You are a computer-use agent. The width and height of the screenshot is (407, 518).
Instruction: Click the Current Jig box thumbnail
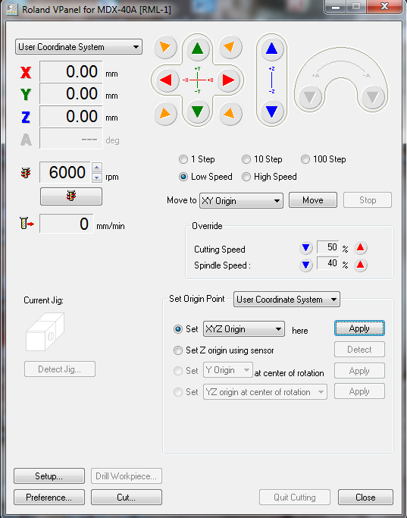pyautogui.click(x=45, y=331)
